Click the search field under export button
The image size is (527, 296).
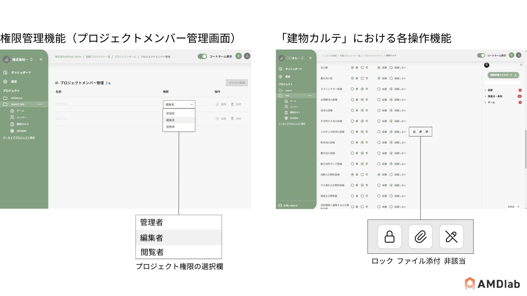[502, 82]
